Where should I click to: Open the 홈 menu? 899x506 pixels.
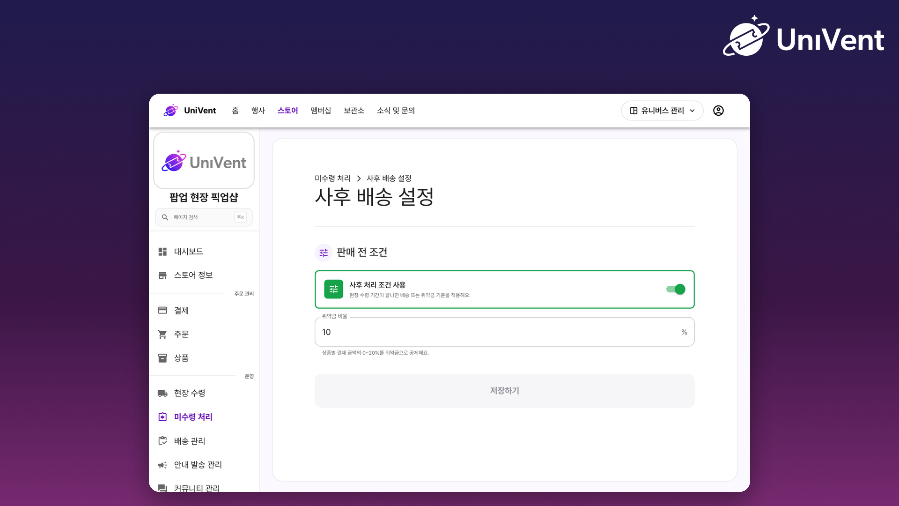point(235,111)
